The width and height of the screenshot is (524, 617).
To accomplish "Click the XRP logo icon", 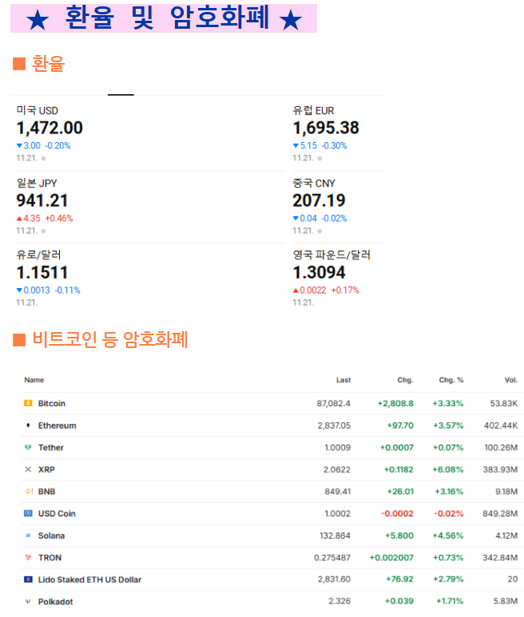I will click(x=28, y=469).
